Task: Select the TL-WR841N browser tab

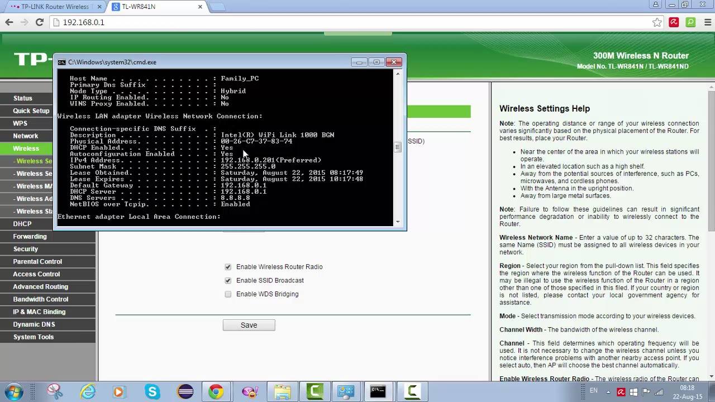Action: coord(156,7)
